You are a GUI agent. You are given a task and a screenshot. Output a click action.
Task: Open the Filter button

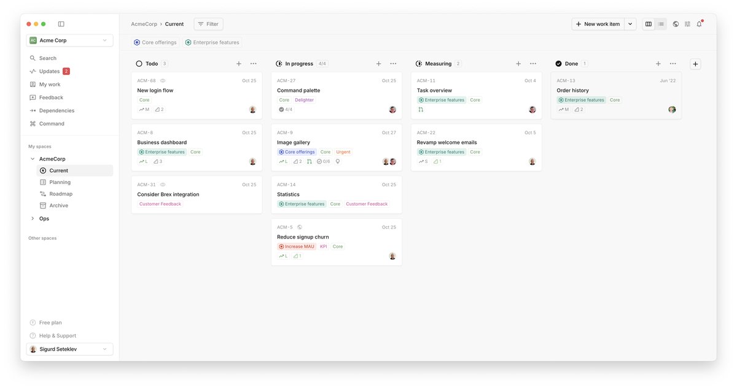(208, 24)
